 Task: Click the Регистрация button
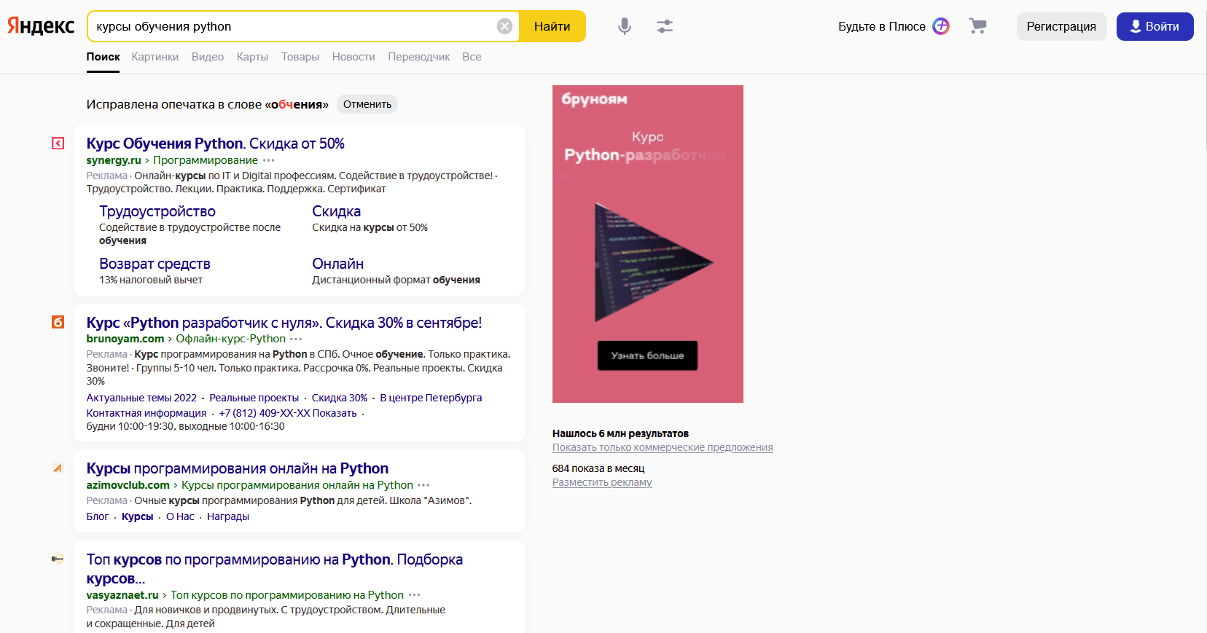(1061, 26)
